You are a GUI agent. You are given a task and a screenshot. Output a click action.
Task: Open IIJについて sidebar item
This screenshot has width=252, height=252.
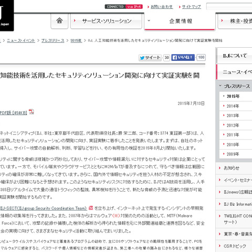234,56
